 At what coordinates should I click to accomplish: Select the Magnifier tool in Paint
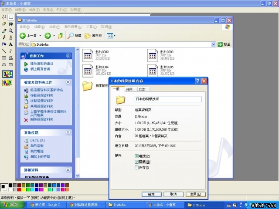click(x=11, y=30)
